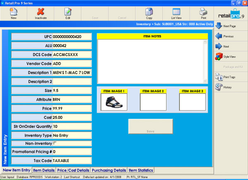
Task: Click inside the Item Notes text area
Action: click(150, 61)
